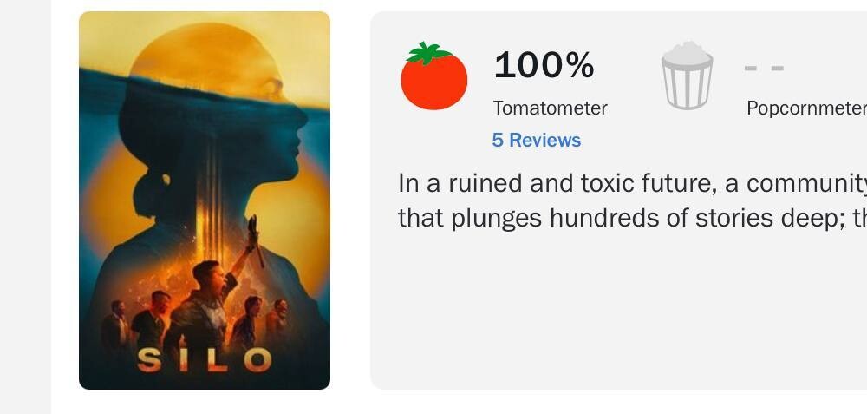The height and width of the screenshot is (414, 867).
Task: Click the grey page margin at left edge
Action: (x=25, y=207)
